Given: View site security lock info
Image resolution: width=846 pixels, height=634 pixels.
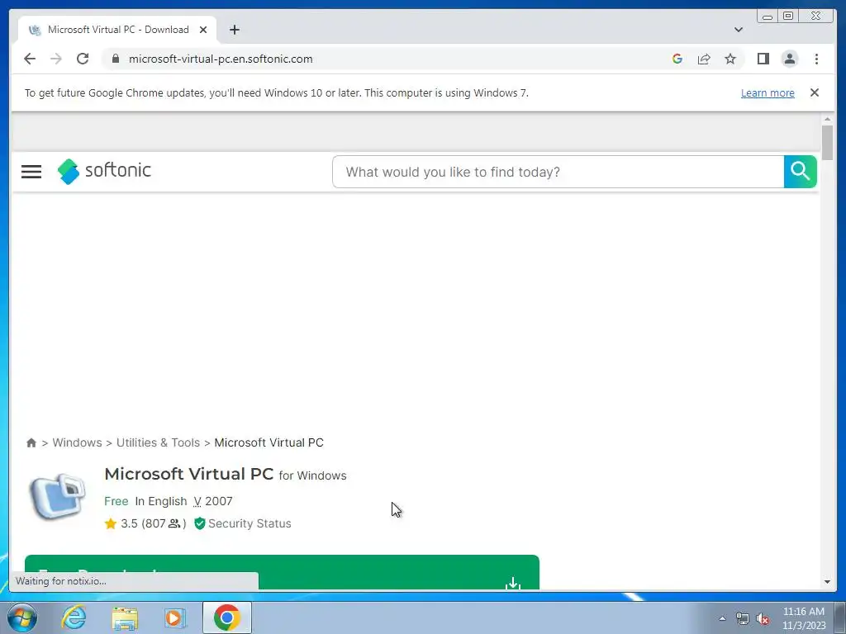Looking at the screenshot, I should [x=115, y=59].
